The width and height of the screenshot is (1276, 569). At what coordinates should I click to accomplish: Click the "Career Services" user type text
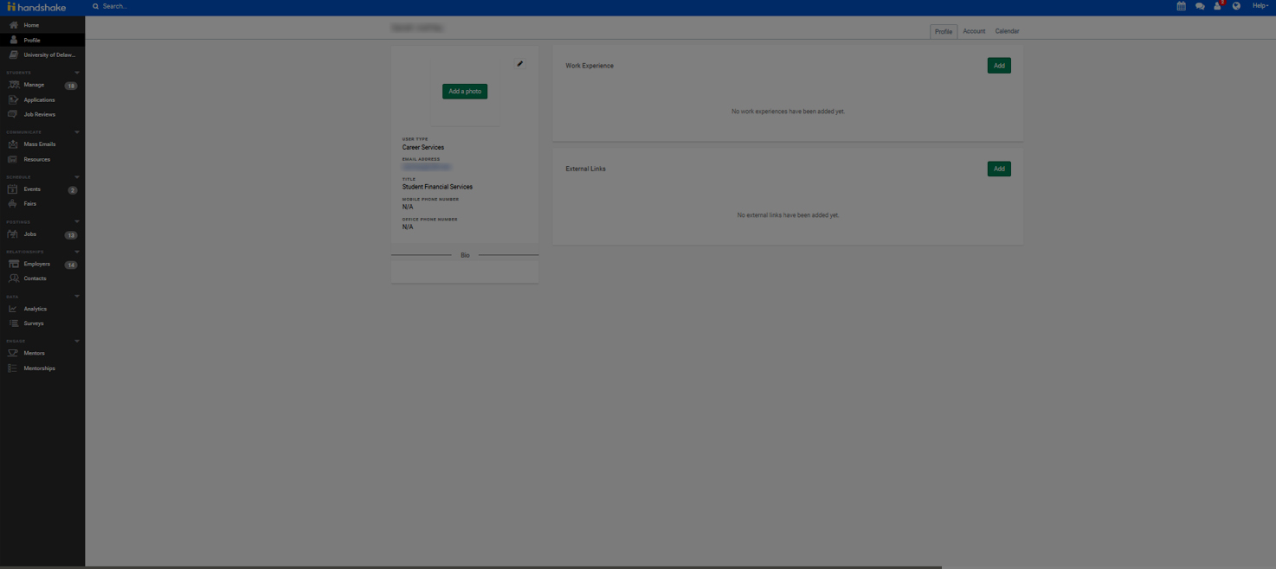tap(423, 147)
